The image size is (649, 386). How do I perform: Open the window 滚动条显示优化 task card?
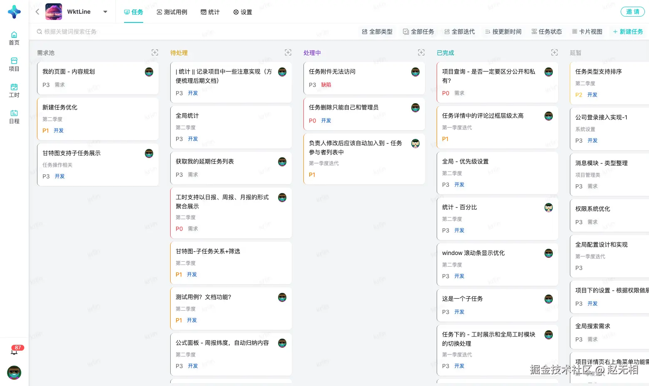tap(497, 265)
